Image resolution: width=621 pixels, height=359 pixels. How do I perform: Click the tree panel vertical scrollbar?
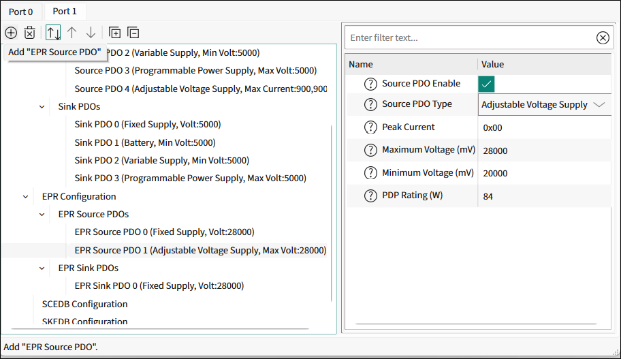(331, 213)
